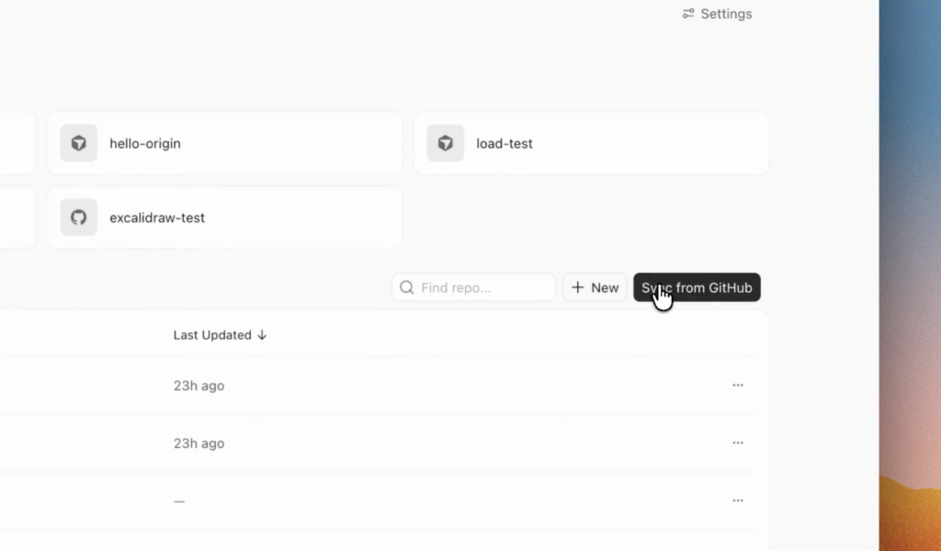Screen dimensions: 941x551
Task: Select the row with a dash as update time
Action: click(x=377, y=500)
